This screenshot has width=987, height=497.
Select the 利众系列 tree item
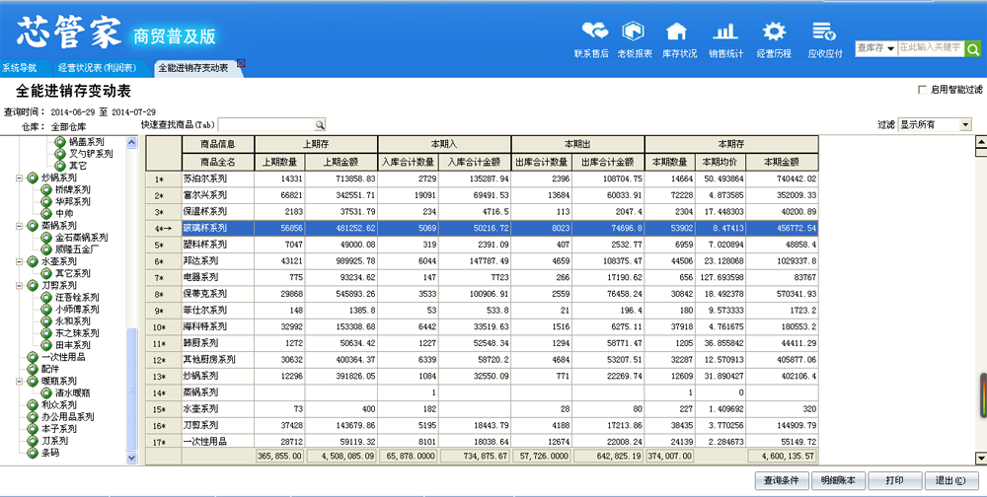coord(59,404)
